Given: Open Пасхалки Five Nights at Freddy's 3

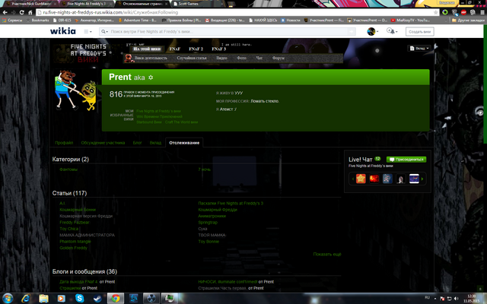Looking at the screenshot, I should click(231, 203).
